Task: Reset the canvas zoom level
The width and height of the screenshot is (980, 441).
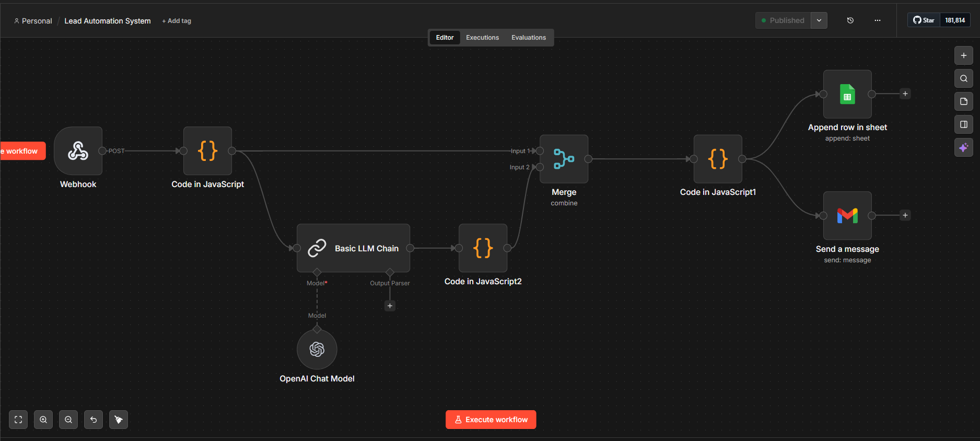Action: [94, 420]
